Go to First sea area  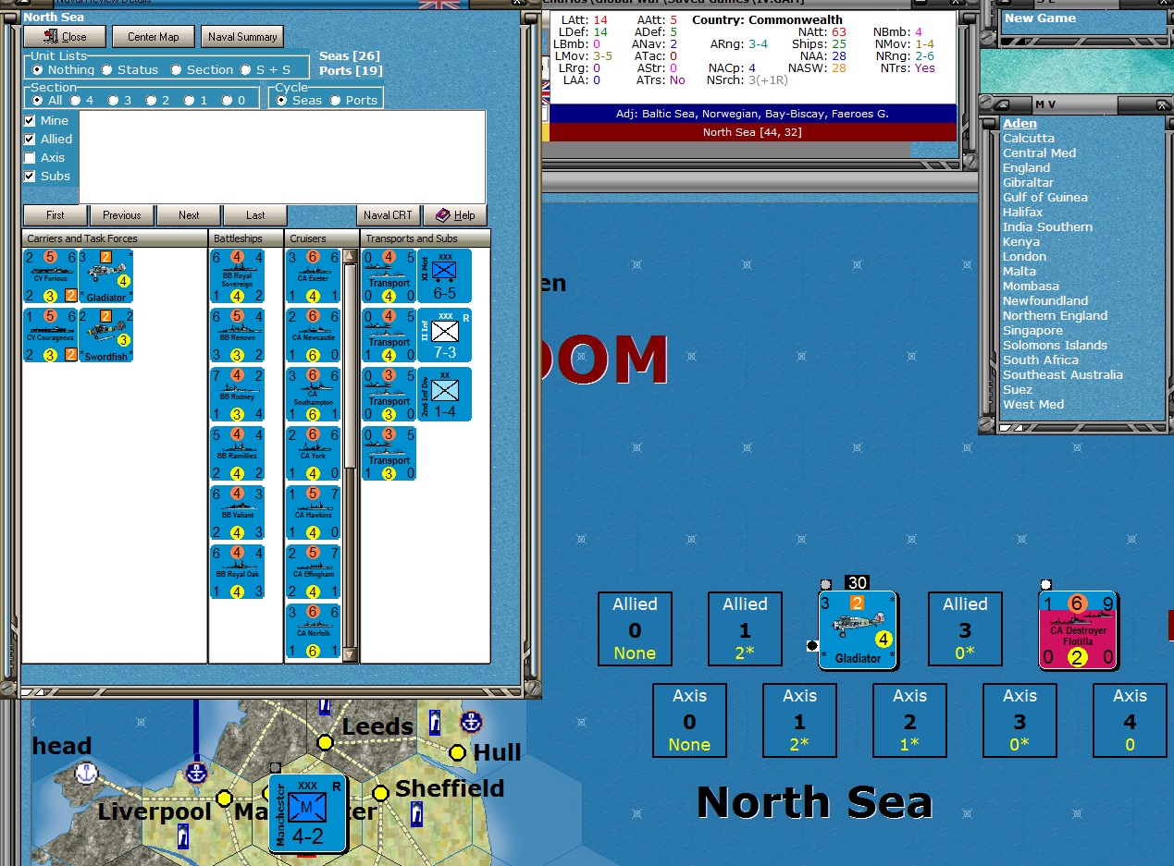pyautogui.click(x=56, y=215)
